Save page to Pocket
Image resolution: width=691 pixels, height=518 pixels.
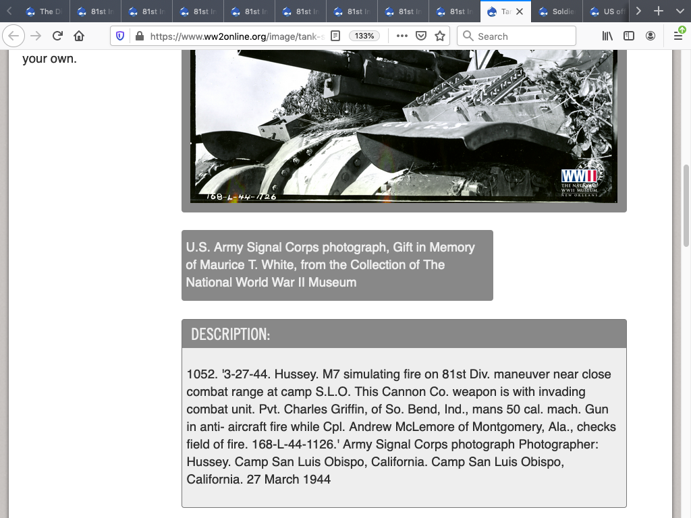tap(421, 36)
